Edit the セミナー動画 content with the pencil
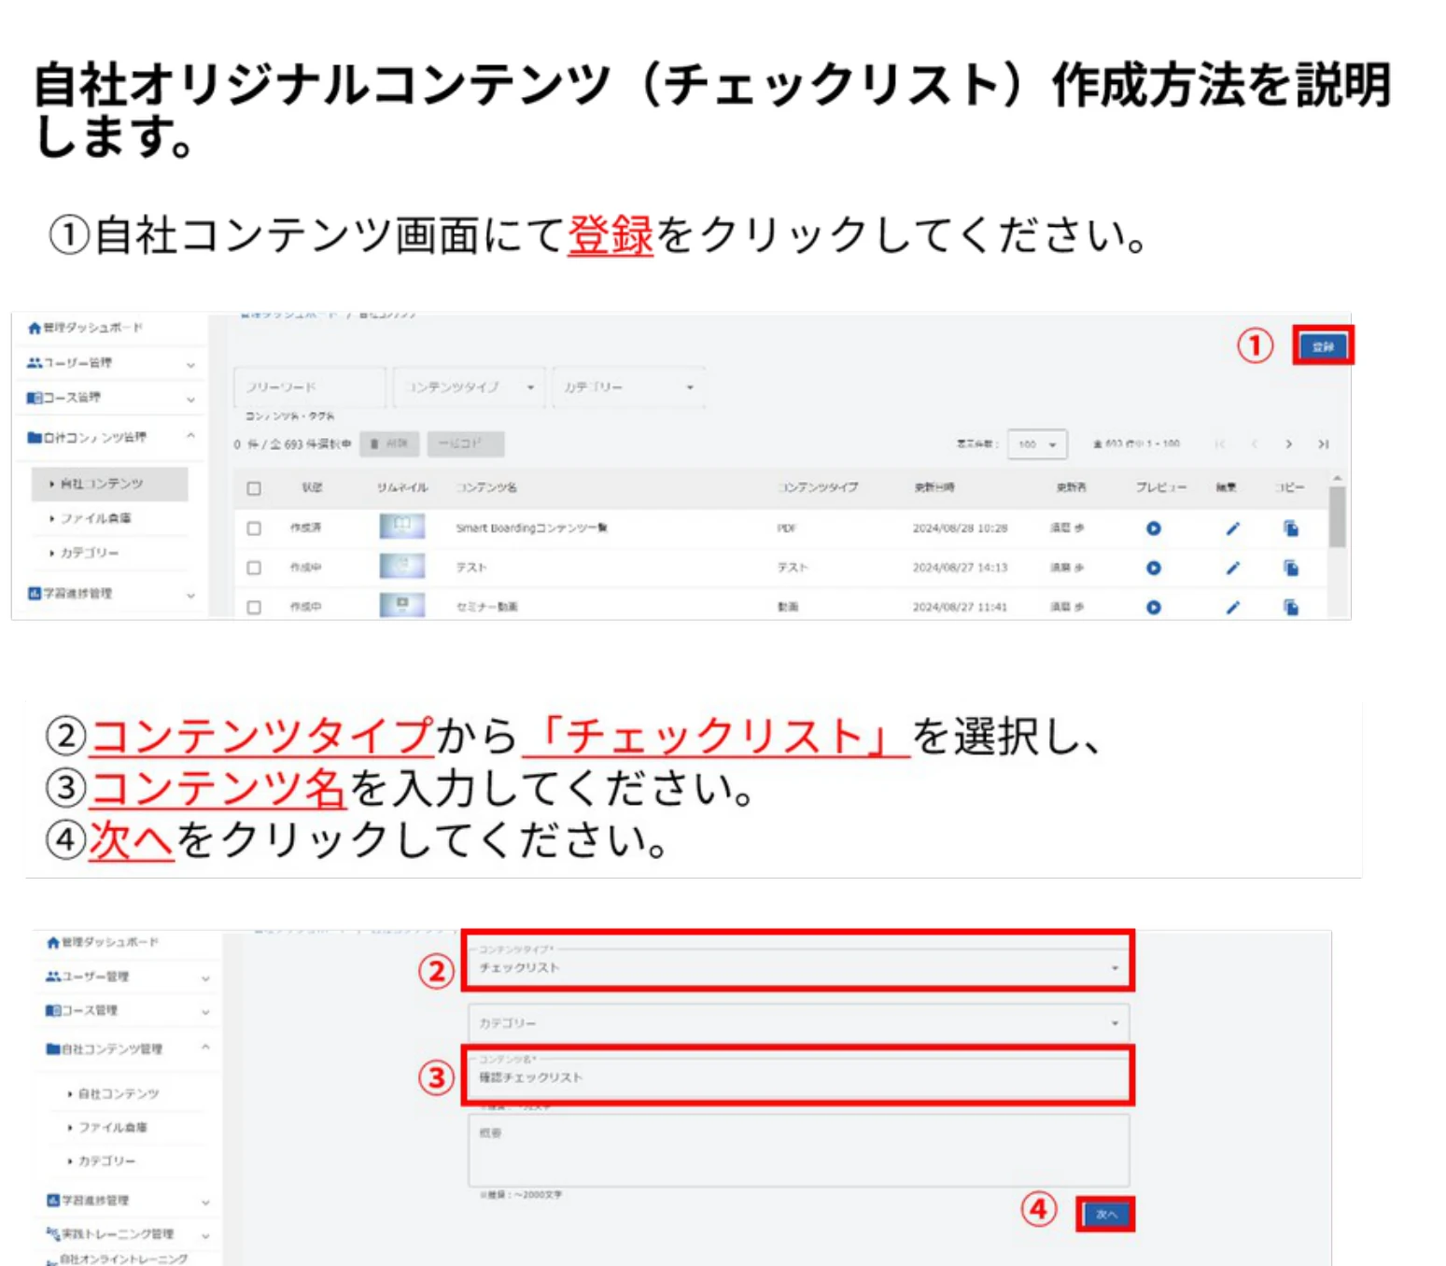The image size is (1446, 1266). [1232, 607]
